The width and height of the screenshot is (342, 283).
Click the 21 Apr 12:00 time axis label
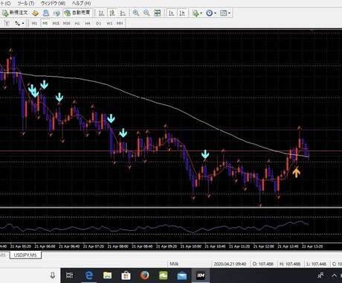point(263,247)
